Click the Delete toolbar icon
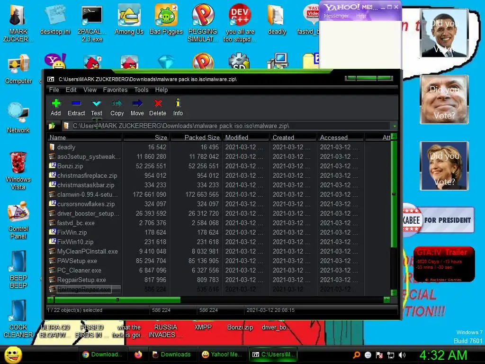485x364 pixels. (158, 107)
